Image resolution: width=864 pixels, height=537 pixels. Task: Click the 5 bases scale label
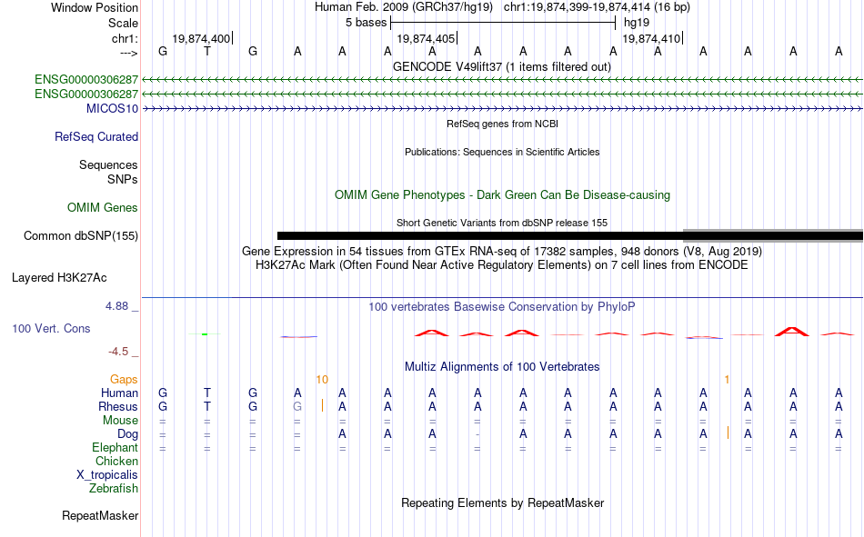(366, 23)
